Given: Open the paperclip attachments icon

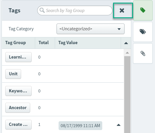Looking at the screenshot, I should [143, 54].
